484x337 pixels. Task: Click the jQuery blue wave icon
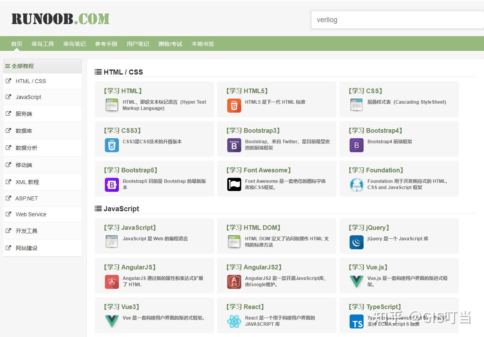pos(357,242)
